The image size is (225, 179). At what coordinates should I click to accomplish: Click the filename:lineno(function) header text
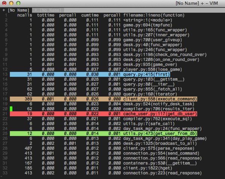154,15
